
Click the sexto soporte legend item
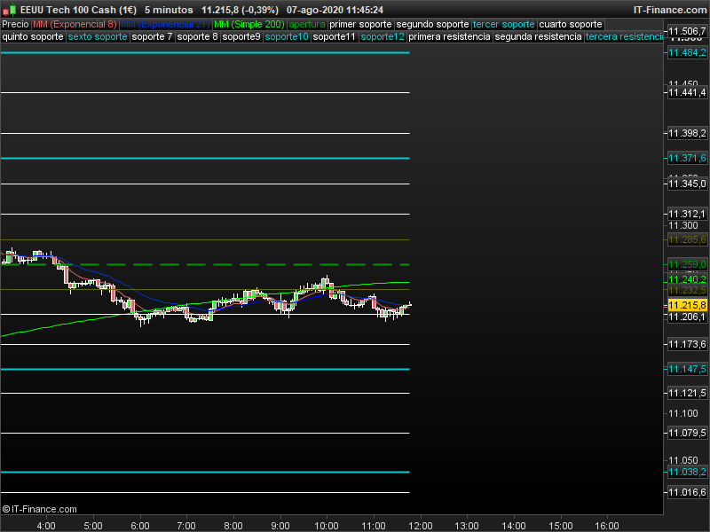(x=98, y=37)
